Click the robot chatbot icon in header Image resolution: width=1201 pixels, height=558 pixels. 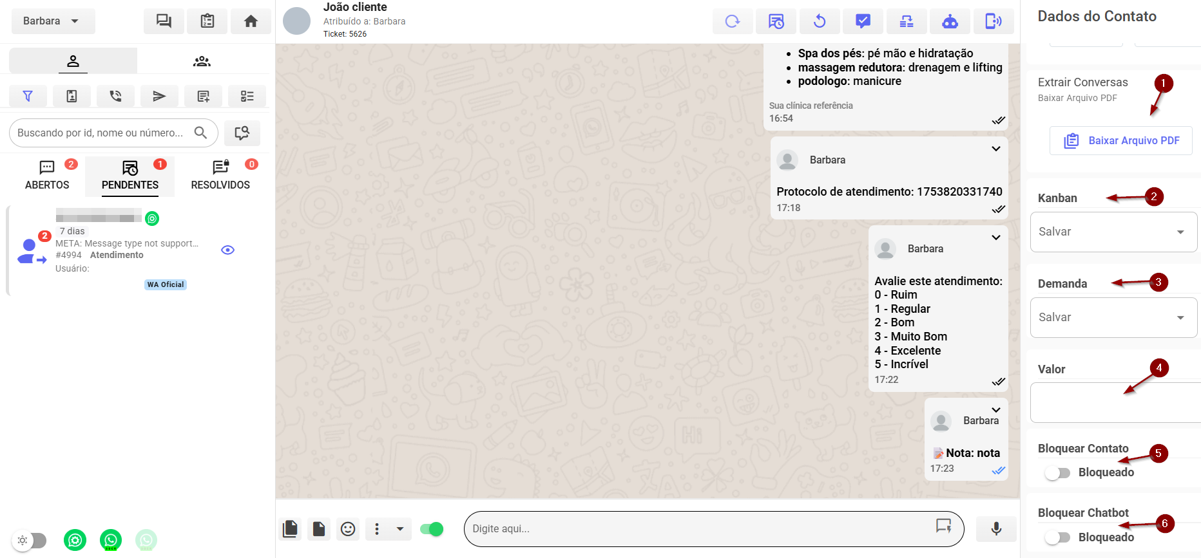click(950, 21)
